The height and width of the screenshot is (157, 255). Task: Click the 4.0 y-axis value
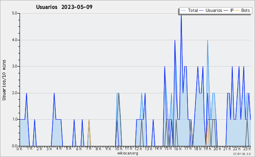click(14, 40)
